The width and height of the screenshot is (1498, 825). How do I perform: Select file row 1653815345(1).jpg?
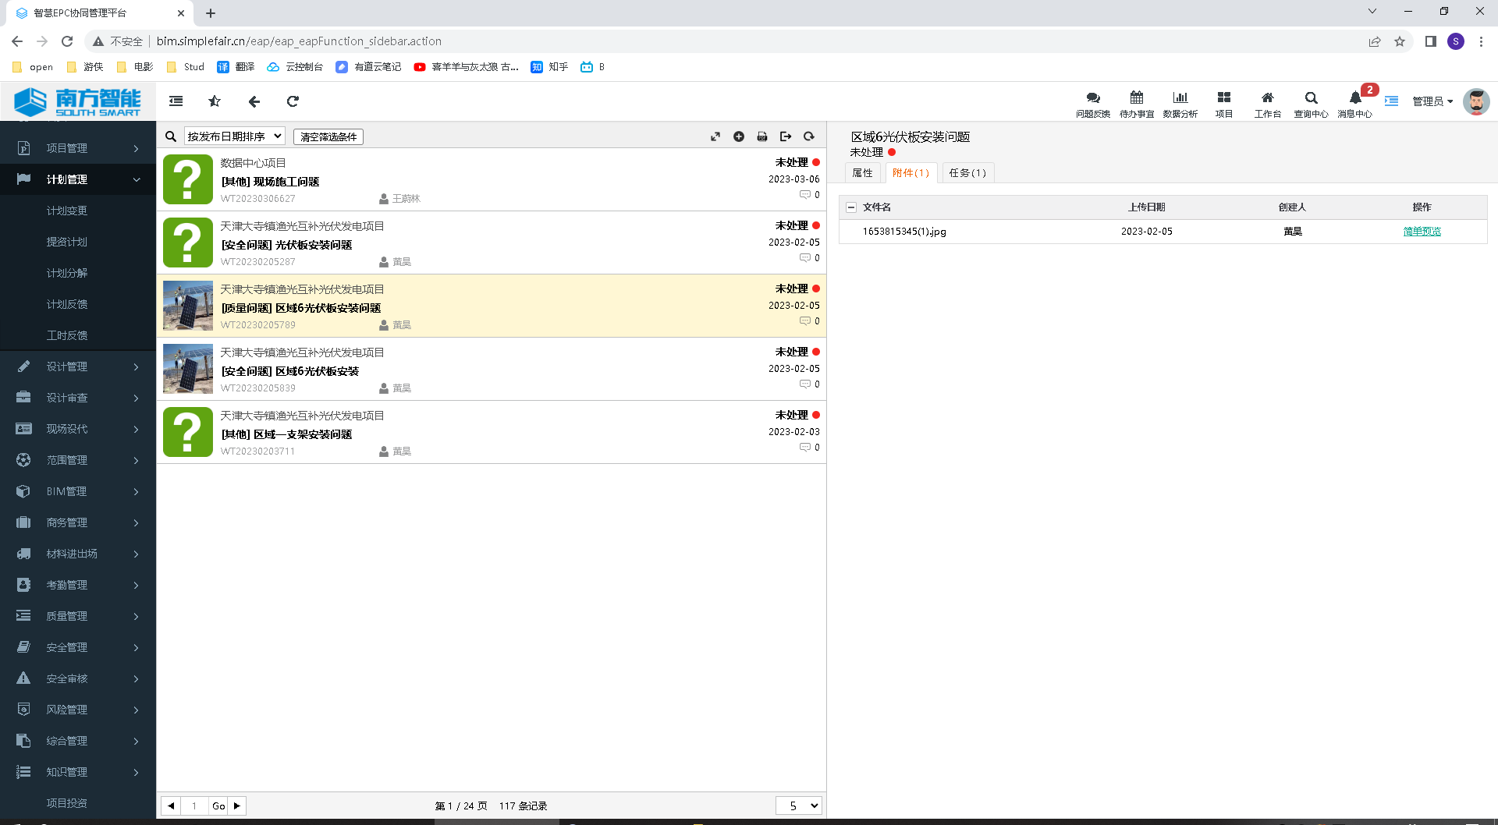tap(1163, 232)
